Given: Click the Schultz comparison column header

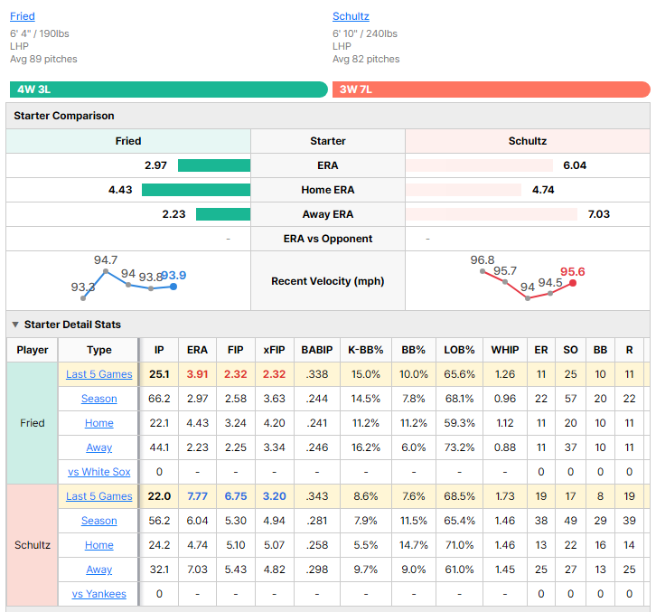Looking at the screenshot, I should [x=528, y=141].
